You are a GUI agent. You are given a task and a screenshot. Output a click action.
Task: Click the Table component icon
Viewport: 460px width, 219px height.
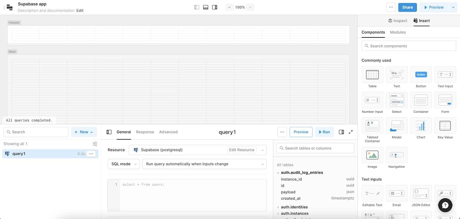[372, 75]
